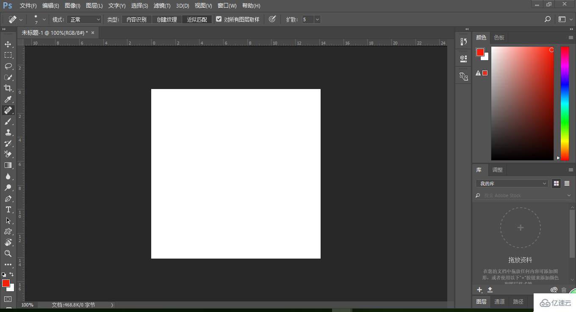Select the Path Selection tool
Viewport: 576px width, 312px height.
click(x=8, y=220)
